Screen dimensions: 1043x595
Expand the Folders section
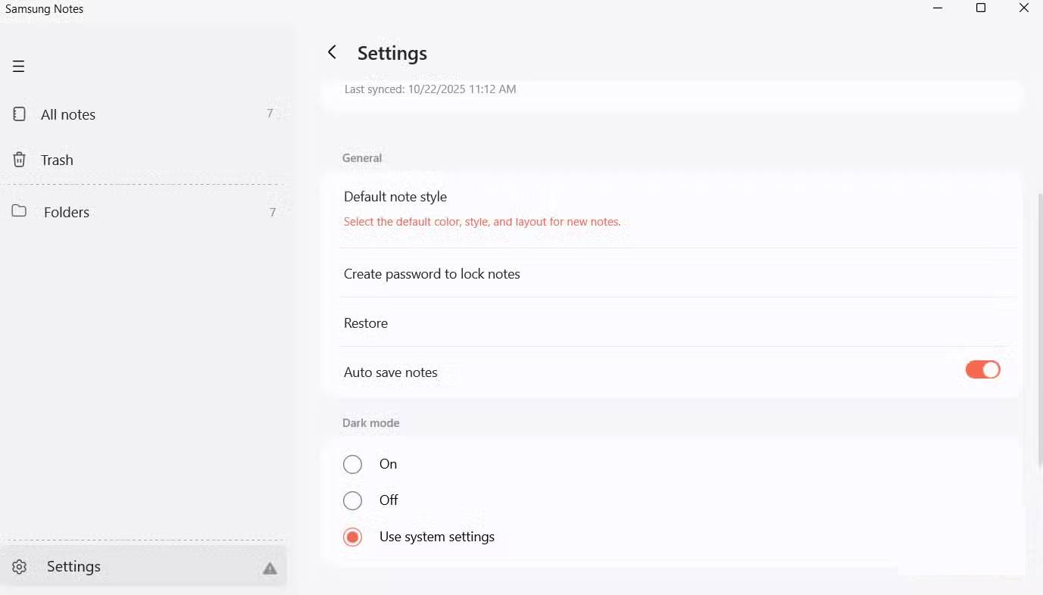67,212
